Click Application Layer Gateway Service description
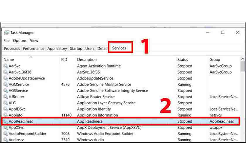 point(106,103)
